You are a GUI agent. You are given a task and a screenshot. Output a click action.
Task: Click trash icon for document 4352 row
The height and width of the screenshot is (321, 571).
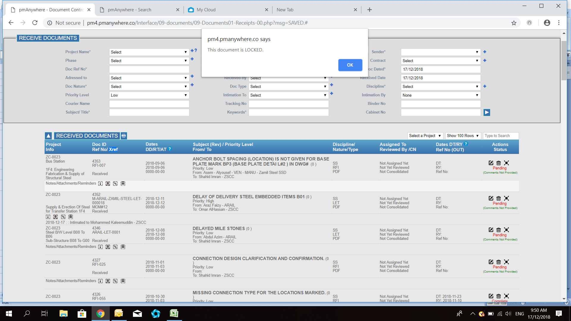(x=499, y=198)
